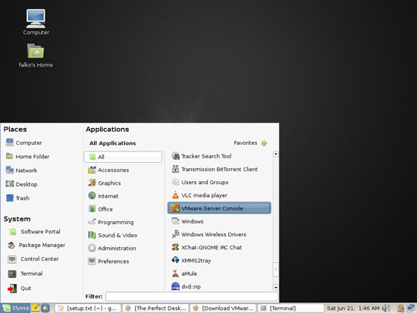Launch Tracker Search Tool
The width and height of the screenshot is (417, 313).
219,156
